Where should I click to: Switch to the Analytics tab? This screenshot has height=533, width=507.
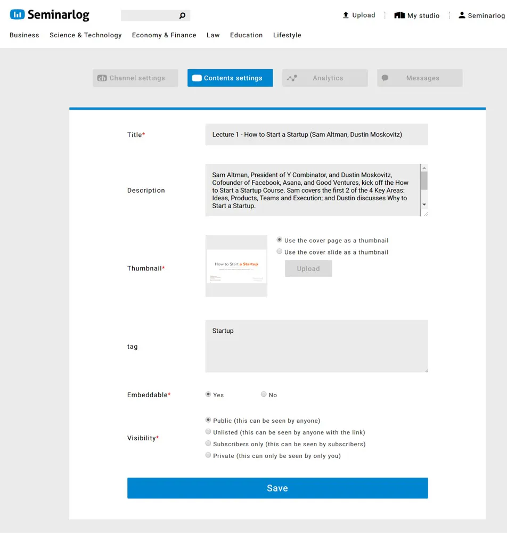pyautogui.click(x=325, y=78)
